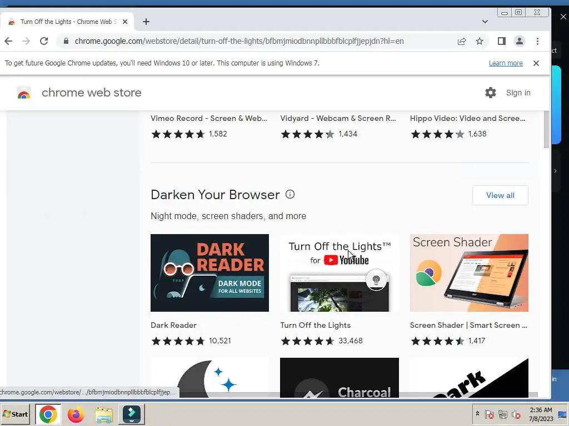The image size is (569, 426).
Task: Show hidden system tray icons
Action: [x=477, y=414]
